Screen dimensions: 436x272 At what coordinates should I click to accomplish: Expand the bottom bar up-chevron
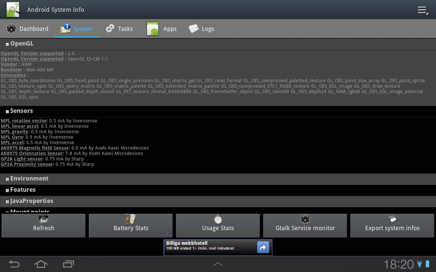(218, 264)
